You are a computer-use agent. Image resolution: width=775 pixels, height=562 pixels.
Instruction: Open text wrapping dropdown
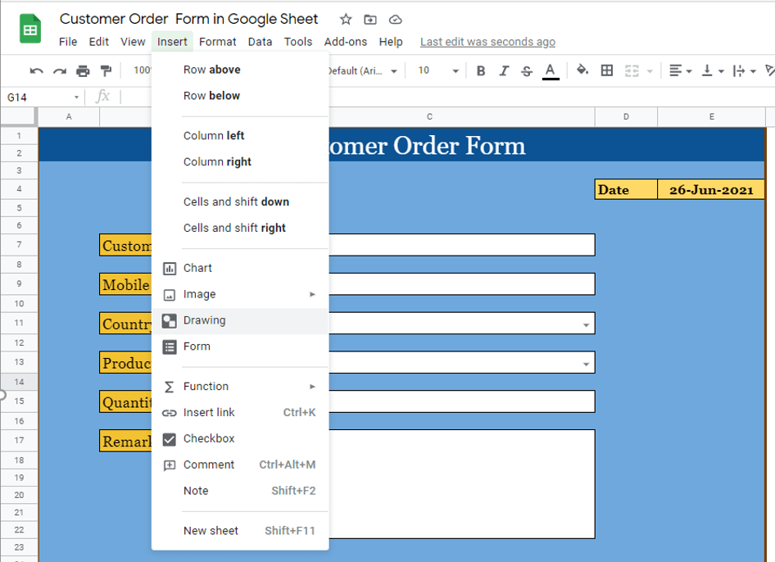pos(745,70)
